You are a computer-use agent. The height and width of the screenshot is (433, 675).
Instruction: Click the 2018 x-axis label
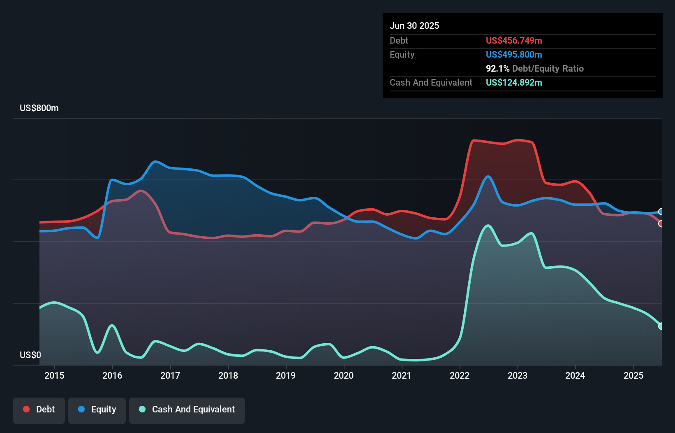228,375
